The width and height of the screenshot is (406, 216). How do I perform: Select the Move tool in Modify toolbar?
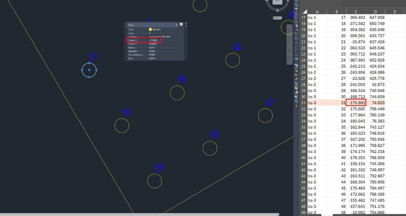pos(296,8)
